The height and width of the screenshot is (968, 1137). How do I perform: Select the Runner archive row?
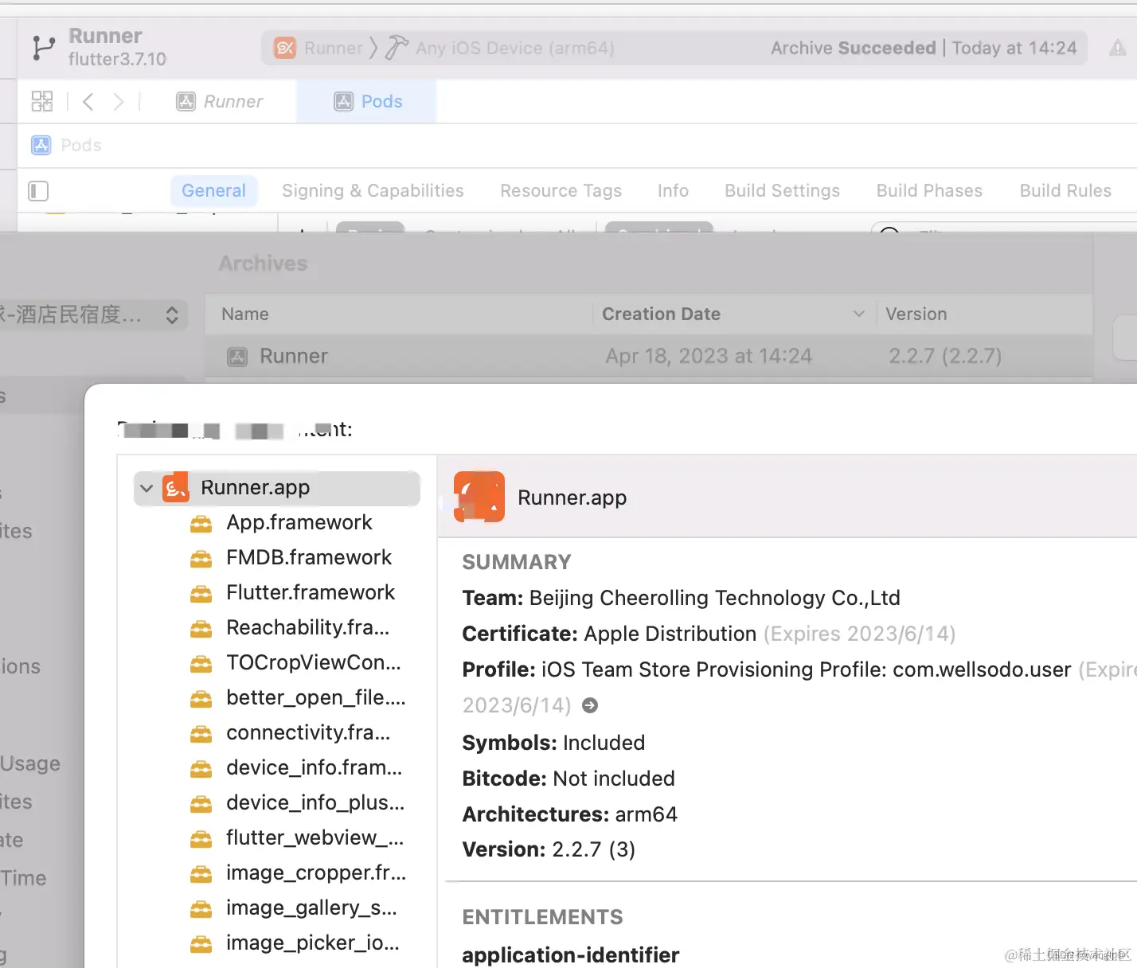tap(649, 356)
